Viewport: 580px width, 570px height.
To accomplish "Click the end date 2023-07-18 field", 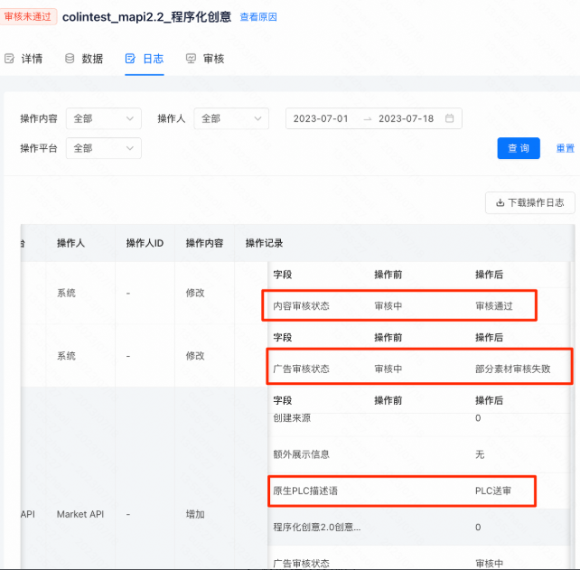I will pyautogui.click(x=406, y=118).
